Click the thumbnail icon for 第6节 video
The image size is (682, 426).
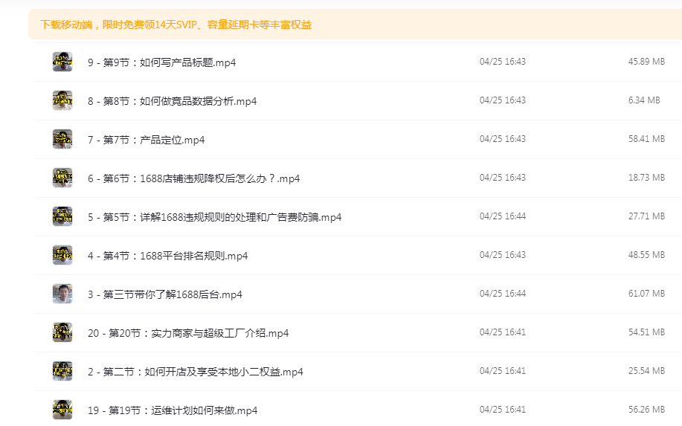click(62, 178)
